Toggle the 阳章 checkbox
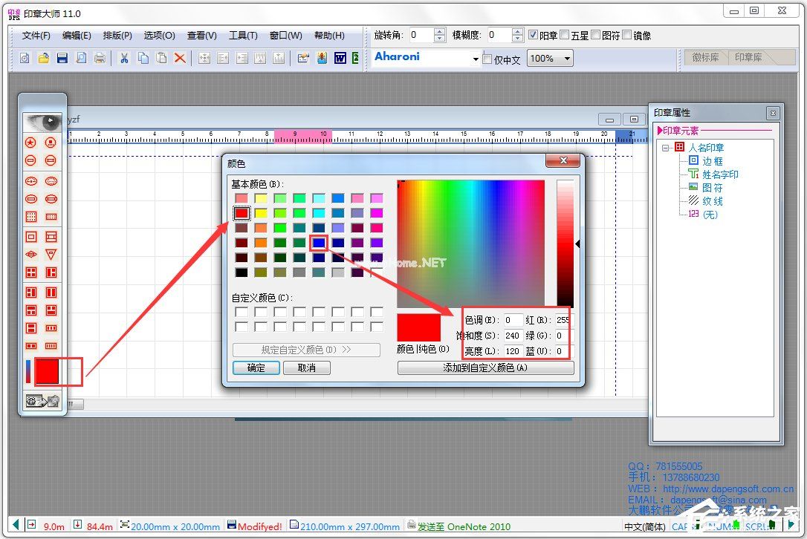The image size is (807, 539). [533, 35]
